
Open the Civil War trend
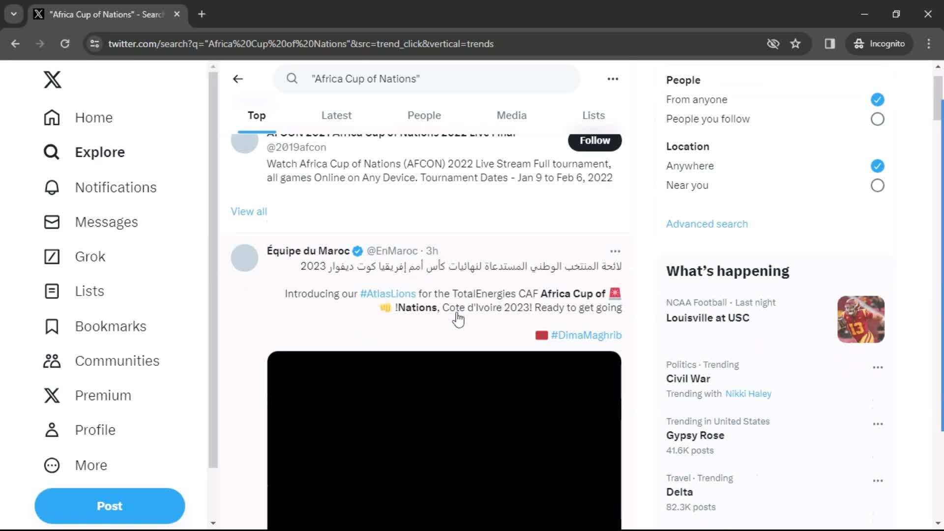(688, 379)
